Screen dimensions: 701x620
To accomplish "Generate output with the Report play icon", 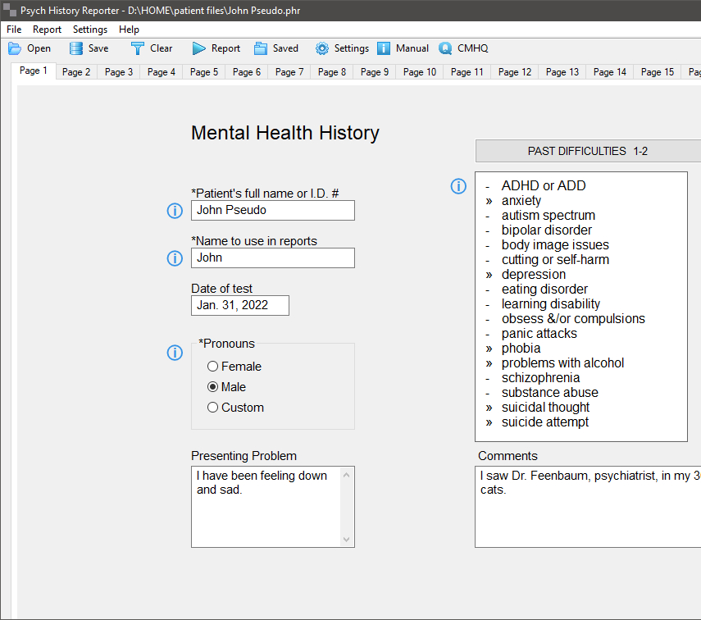I will point(199,48).
